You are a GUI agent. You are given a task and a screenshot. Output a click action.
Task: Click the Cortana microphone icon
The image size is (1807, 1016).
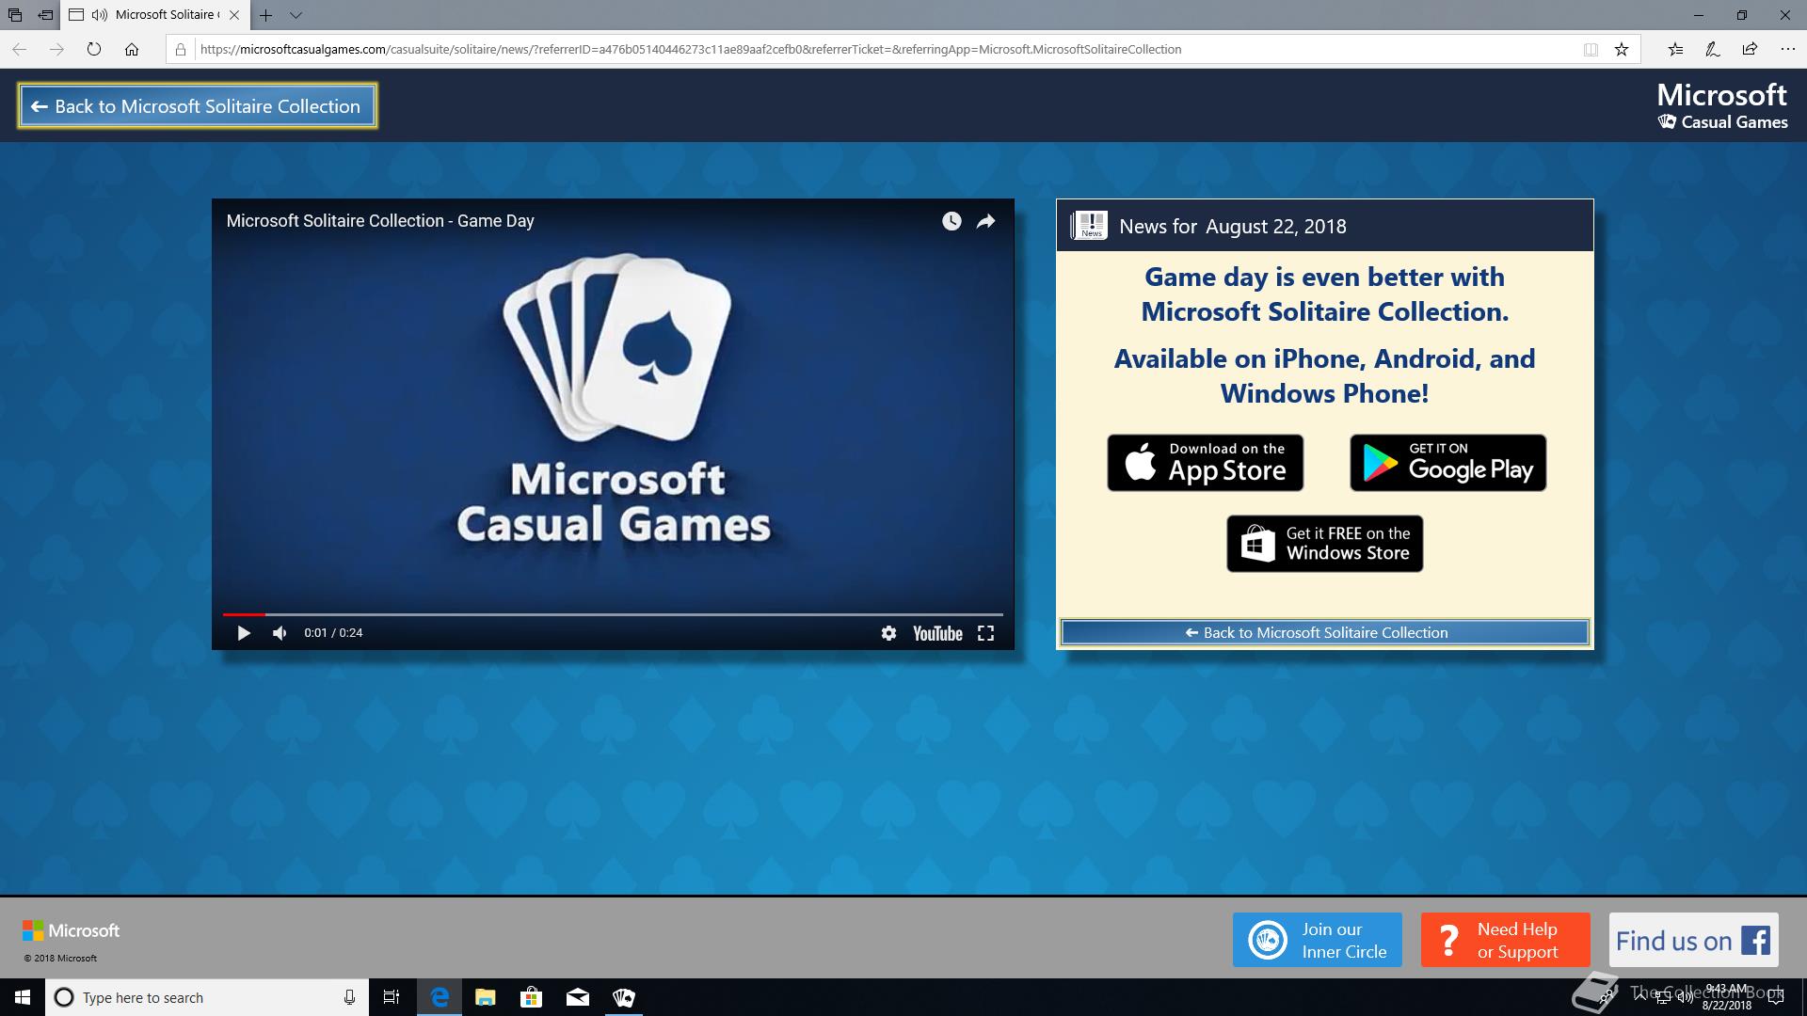pyautogui.click(x=349, y=997)
